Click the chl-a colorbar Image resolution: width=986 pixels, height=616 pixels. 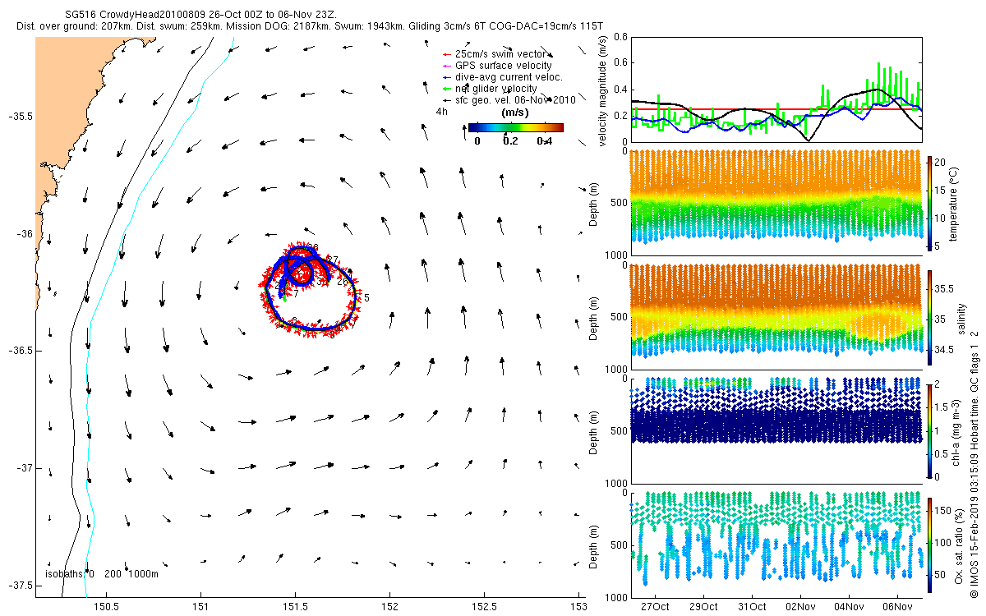930,430
